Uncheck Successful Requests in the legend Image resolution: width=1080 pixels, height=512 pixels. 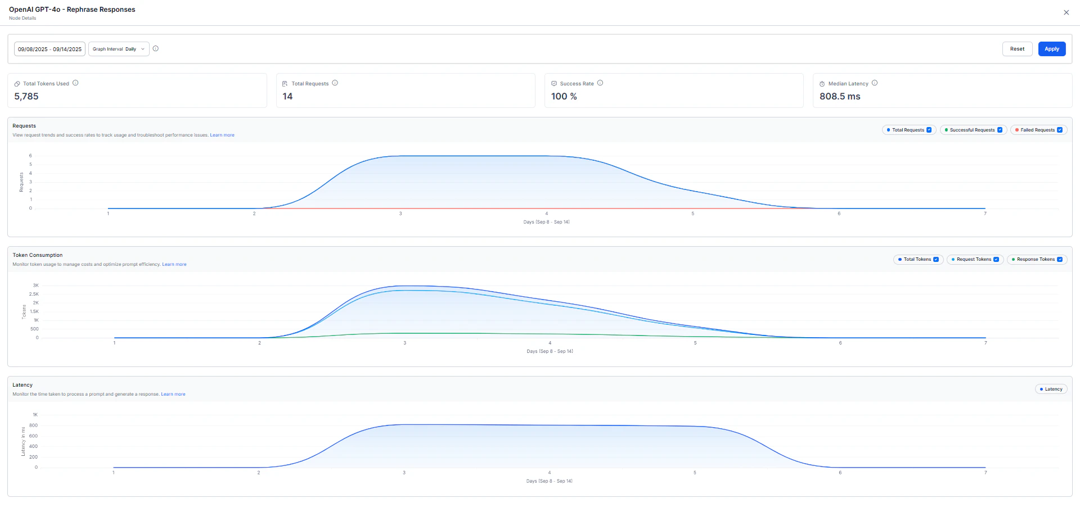1000,130
